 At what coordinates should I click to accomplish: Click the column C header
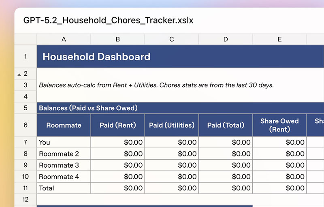171,39
